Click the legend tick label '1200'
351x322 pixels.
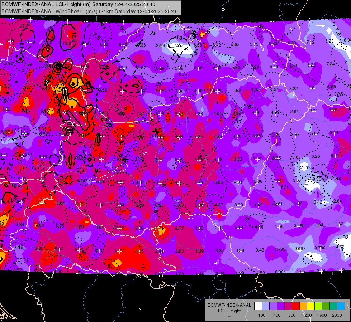307,315
